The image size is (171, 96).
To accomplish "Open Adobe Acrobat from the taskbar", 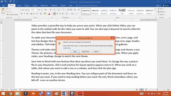I will pos(80,94).
